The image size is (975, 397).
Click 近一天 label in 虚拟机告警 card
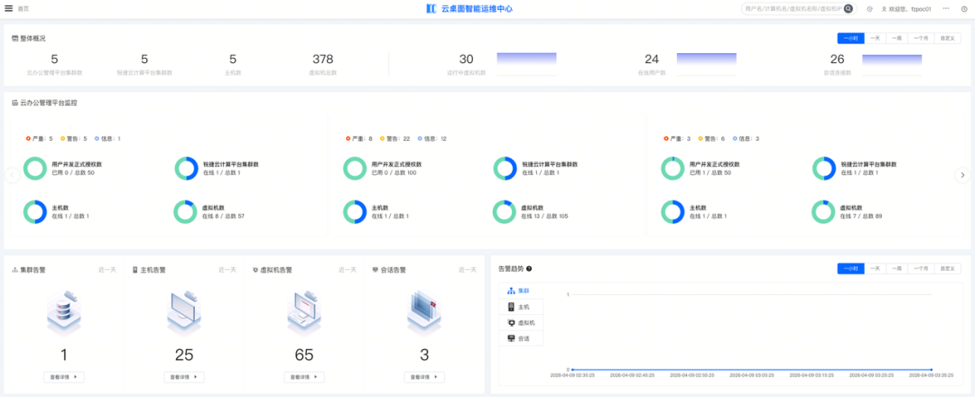pyautogui.click(x=348, y=271)
